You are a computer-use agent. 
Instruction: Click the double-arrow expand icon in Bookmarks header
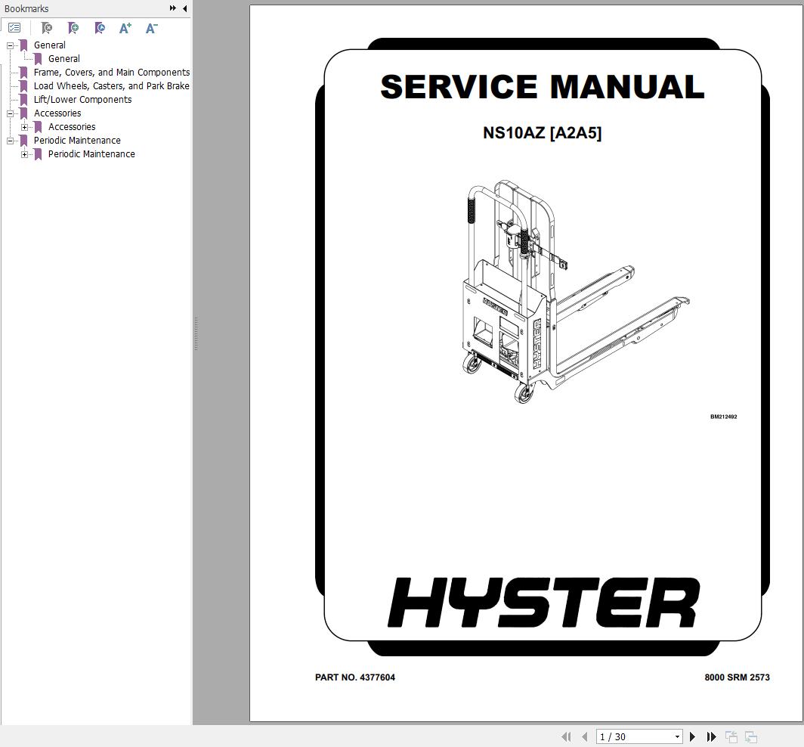tap(173, 8)
